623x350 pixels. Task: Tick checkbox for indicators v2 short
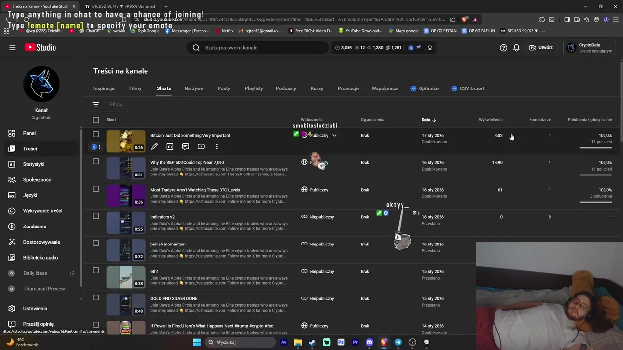[96, 216]
